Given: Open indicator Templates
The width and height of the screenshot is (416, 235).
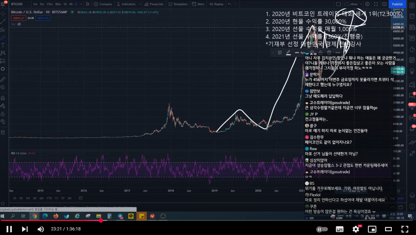Looking at the screenshot, I should click(x=178, y=4).
